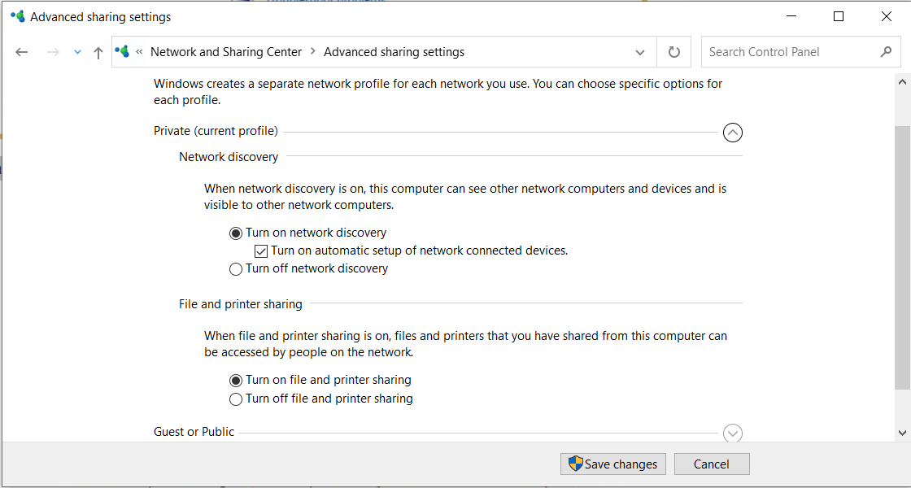Click the Save changes button
Screen dimensions: 911x488
tap(613, 464)
